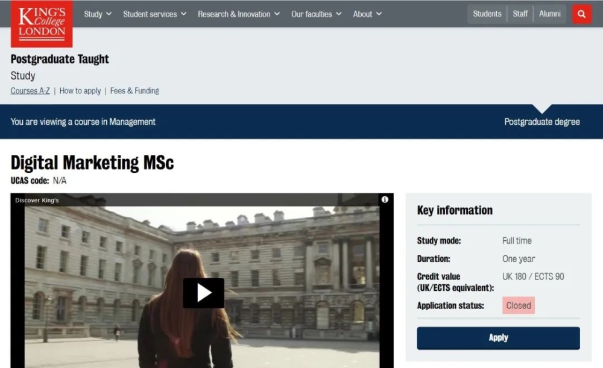Go to the Staff portal link

[x=520, y=14]
